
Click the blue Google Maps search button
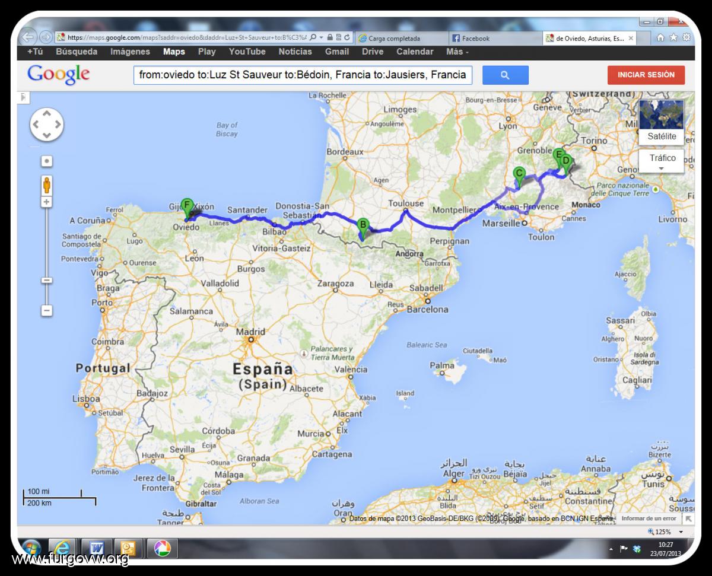coord(505,75)
